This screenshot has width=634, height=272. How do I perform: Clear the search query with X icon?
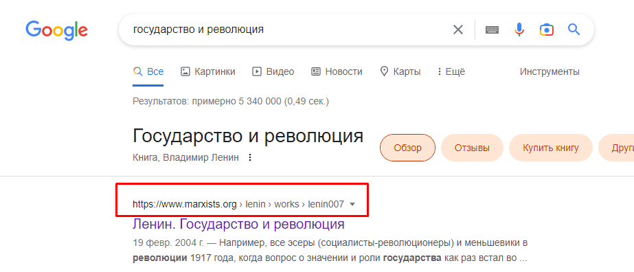click(457, 30)
